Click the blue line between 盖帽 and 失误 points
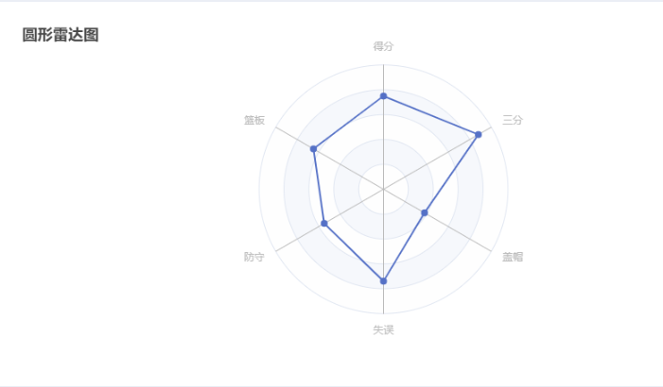This screenshot has width=663, height=387. click(404, 247)
